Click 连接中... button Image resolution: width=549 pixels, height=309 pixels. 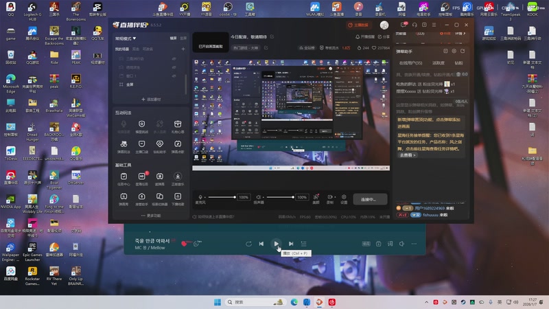click(x=370, y=199)
